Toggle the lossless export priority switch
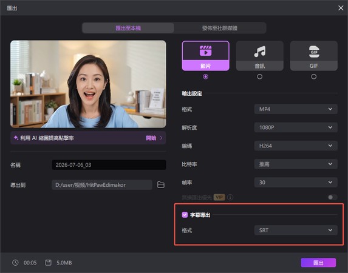 click(332, 197)
